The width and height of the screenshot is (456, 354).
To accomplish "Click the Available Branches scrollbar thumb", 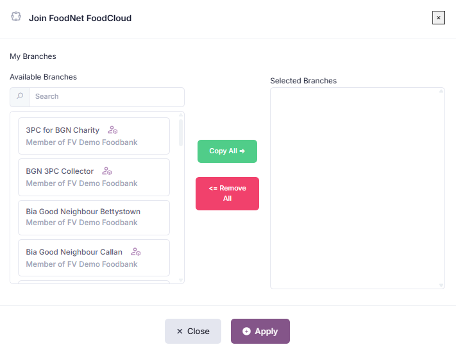I will coord(181,131).
